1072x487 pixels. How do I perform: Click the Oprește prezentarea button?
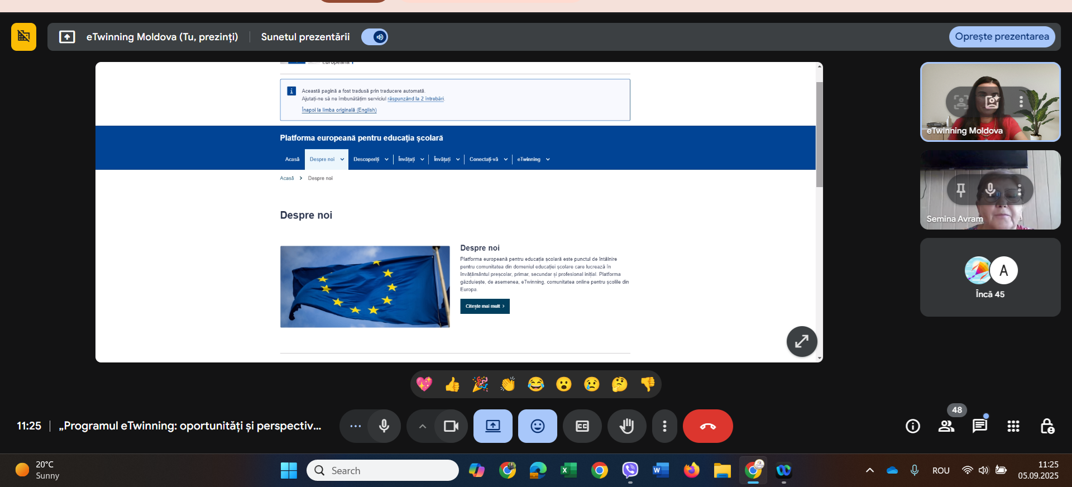click(x=1002, y=37)
